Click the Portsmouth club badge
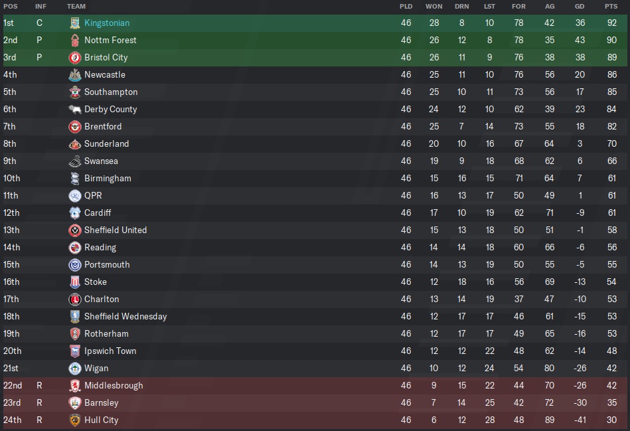This screenshot has width=630, height=431. (75, 265)
